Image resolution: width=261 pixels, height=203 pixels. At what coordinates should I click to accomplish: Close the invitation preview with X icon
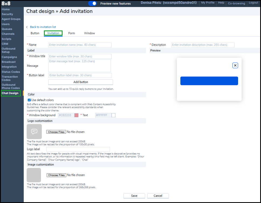click(x=235, y=65)
